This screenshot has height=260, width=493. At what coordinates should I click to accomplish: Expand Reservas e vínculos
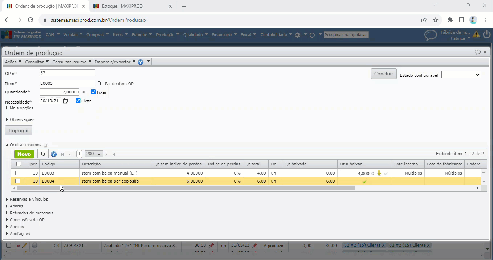[27, 199]
